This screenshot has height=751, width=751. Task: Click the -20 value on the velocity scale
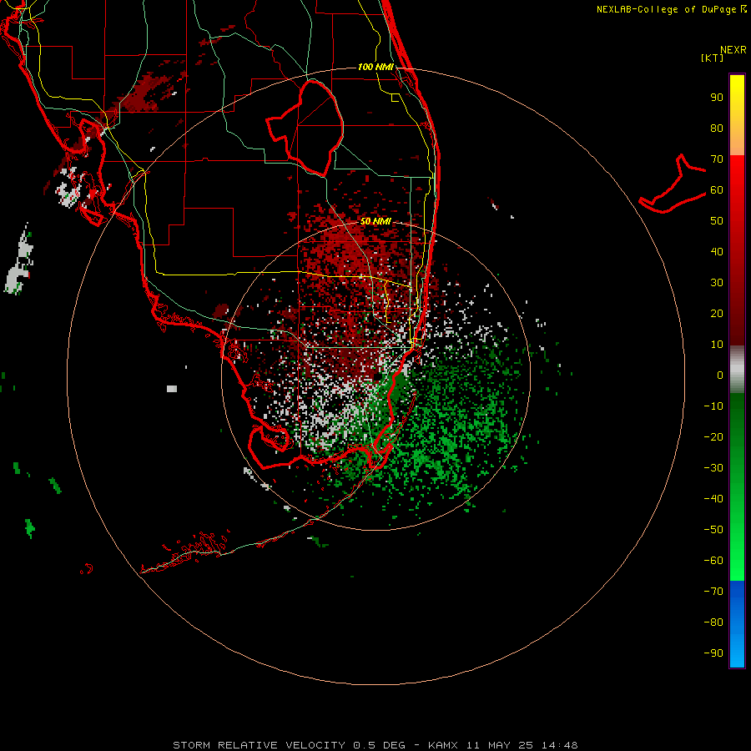tap(713, 437)
